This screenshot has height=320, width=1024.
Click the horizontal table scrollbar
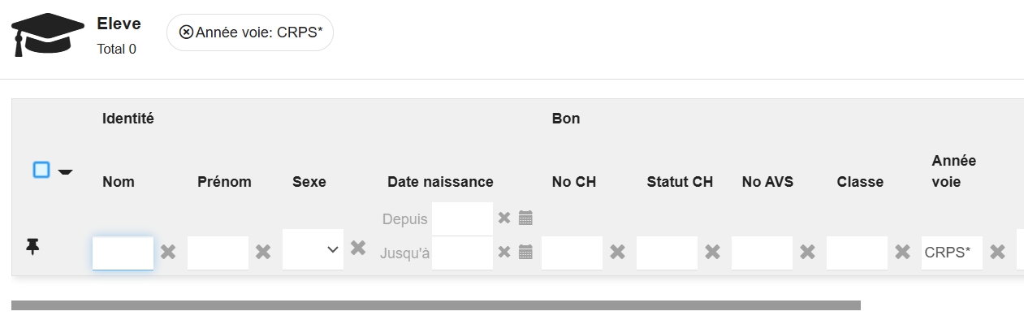436,305
